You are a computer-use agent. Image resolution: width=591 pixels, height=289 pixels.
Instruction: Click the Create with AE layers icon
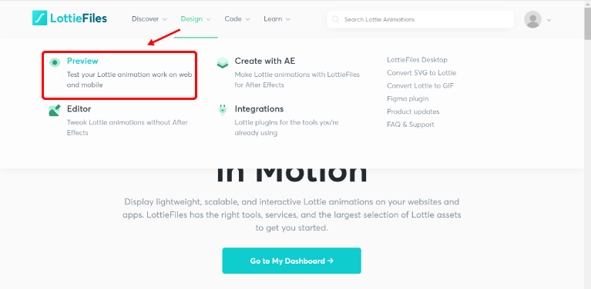click(x=223, y=62)
